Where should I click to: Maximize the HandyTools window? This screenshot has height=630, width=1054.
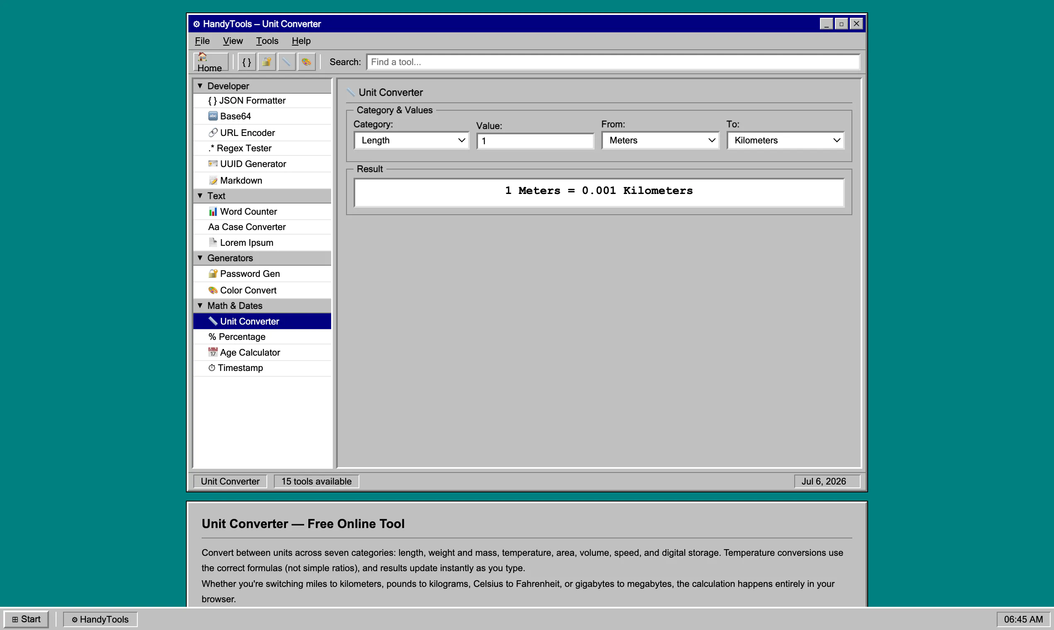click(841, 24)
